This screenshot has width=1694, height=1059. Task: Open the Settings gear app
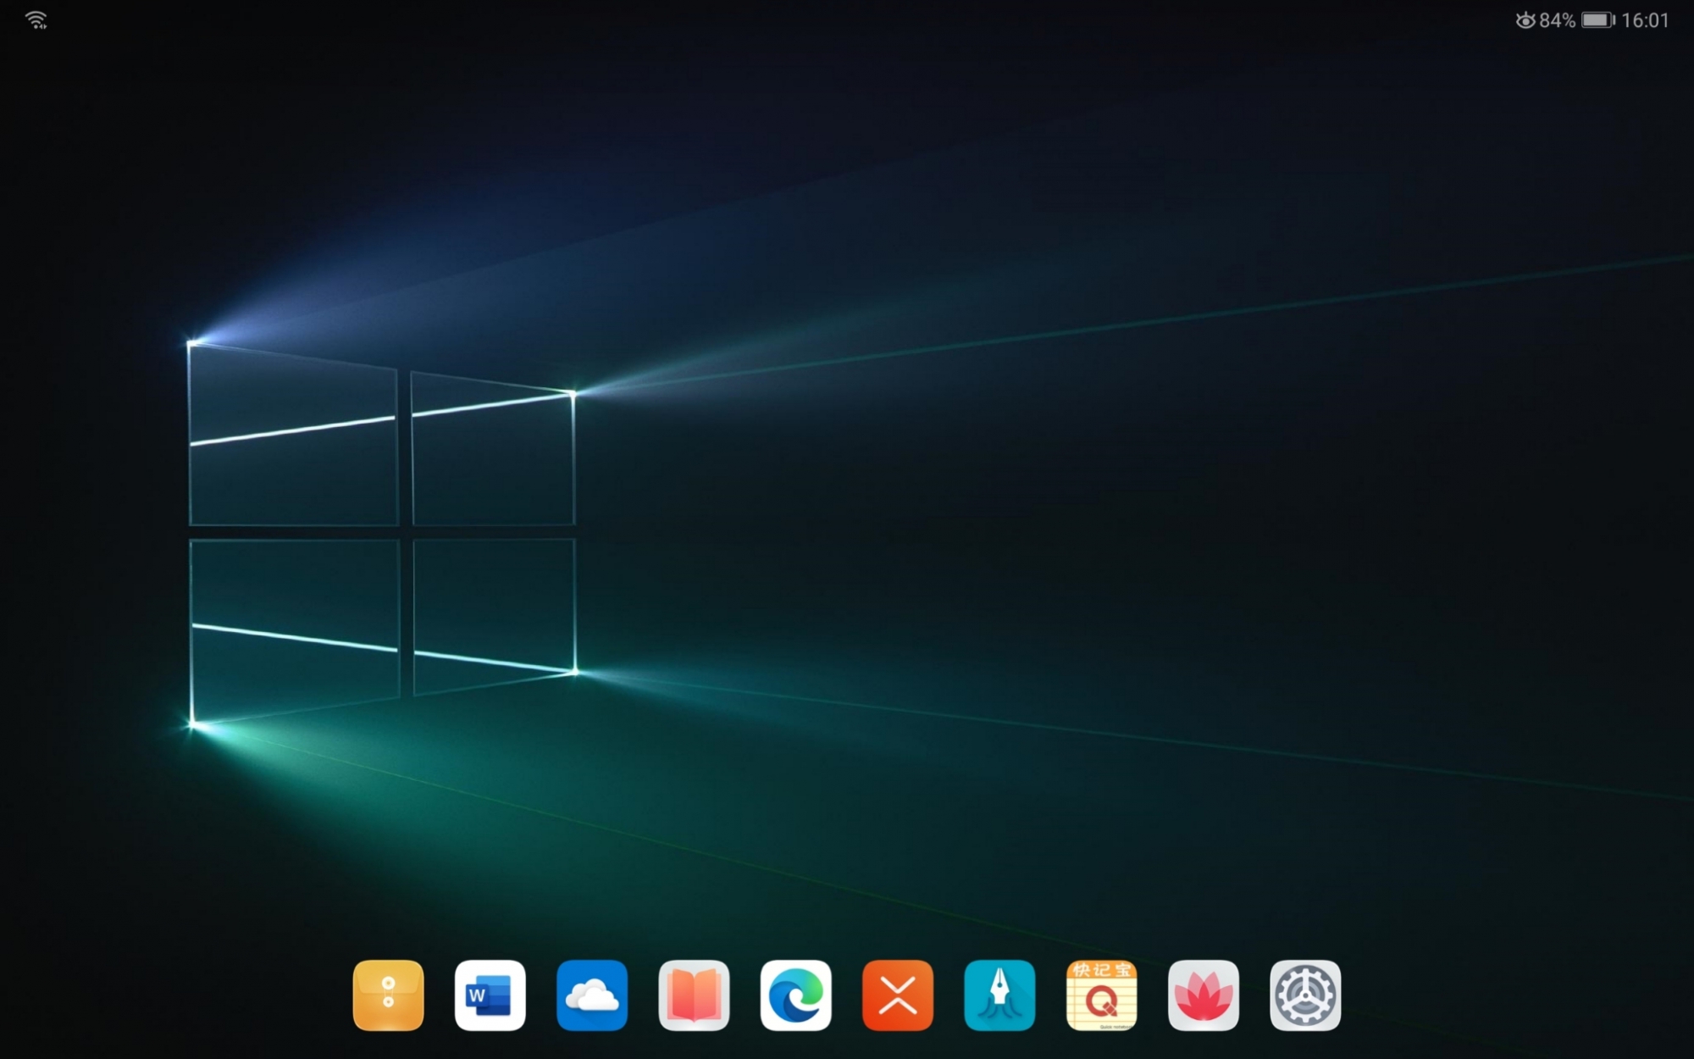click(1305, 995)
